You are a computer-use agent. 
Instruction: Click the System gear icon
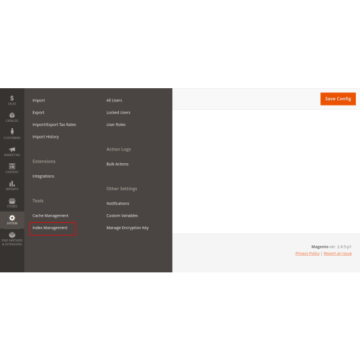[x=12, y=218]
